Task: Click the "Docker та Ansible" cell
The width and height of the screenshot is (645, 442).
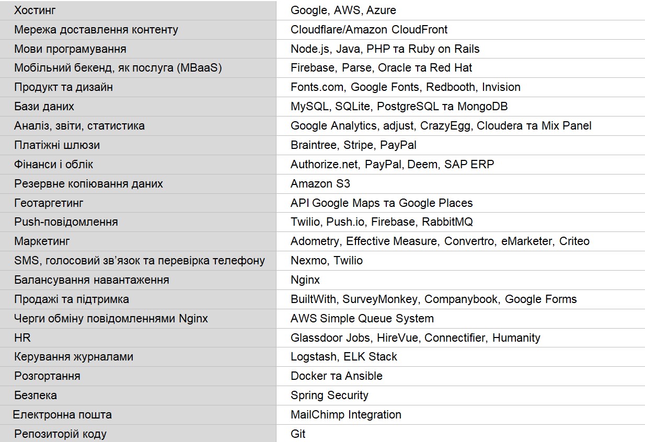Action: (337, 376)
